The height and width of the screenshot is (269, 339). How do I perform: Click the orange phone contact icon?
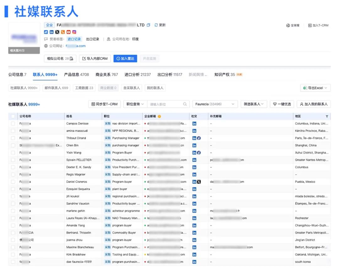pos(63,32)
